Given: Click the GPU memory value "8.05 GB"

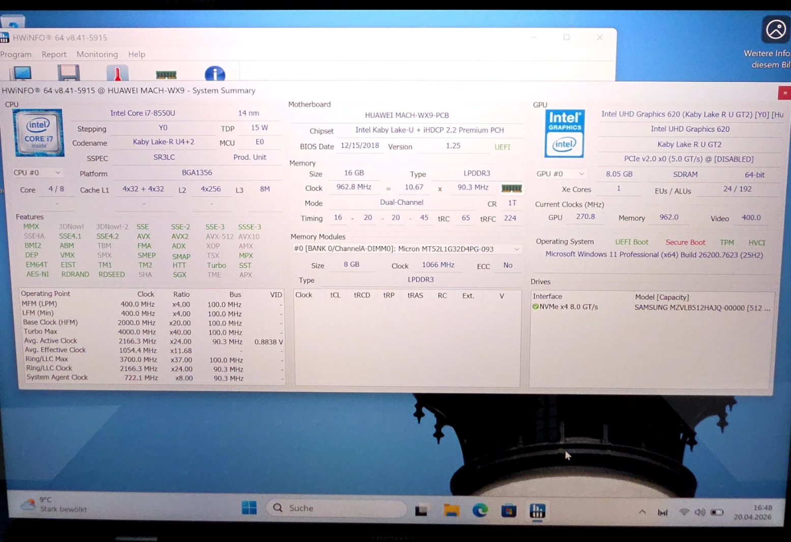Looking at the screenshot, I should tap(619, 174).
